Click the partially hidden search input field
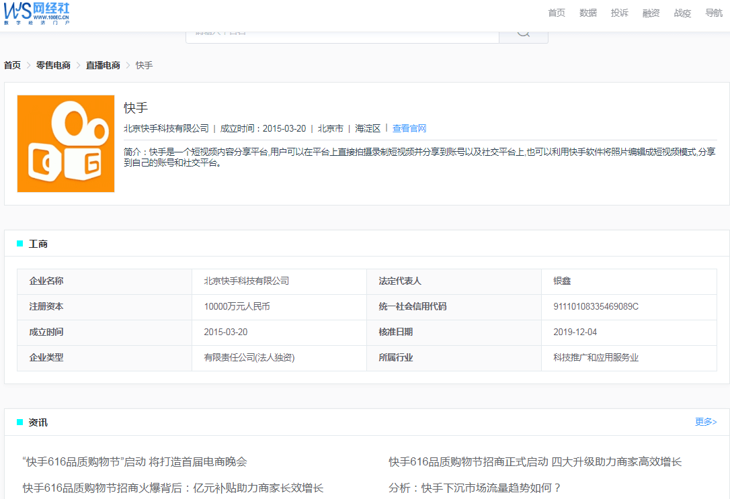This screenshot has width=730, height=499. pos(342,36)
